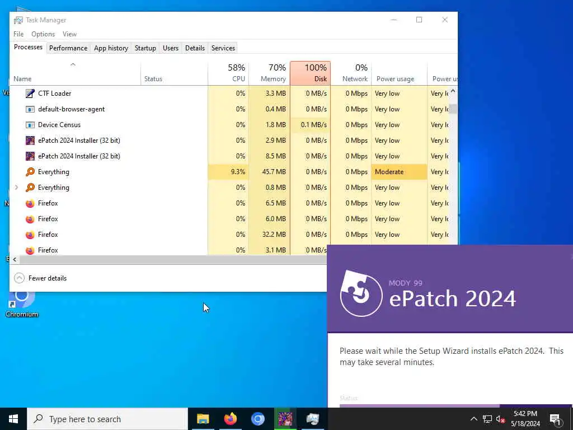573x430 pixels.
Task: Click the ePatch installer progress bar
Action: pyautogui.click(x=455, y=406)
